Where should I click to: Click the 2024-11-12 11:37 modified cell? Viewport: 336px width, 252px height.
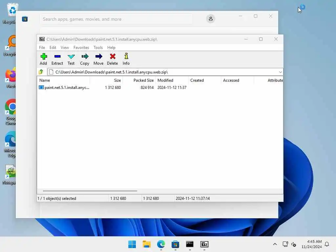[x=172, y=88]
